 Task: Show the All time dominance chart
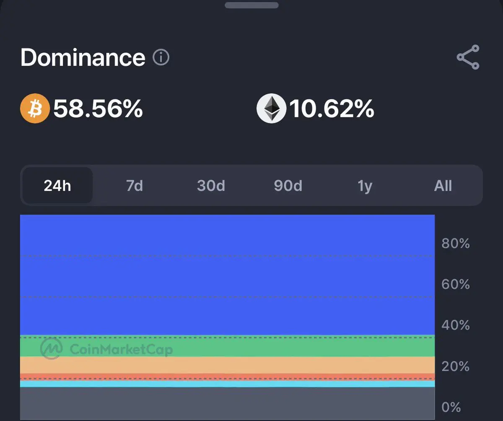click(x=443, y=186)
